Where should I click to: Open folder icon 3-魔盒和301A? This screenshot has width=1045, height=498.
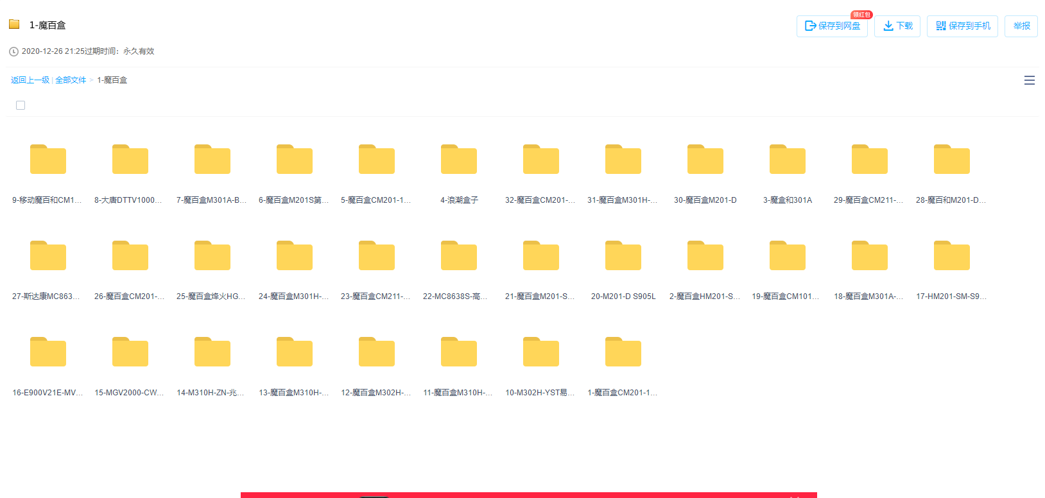(788, 159)
